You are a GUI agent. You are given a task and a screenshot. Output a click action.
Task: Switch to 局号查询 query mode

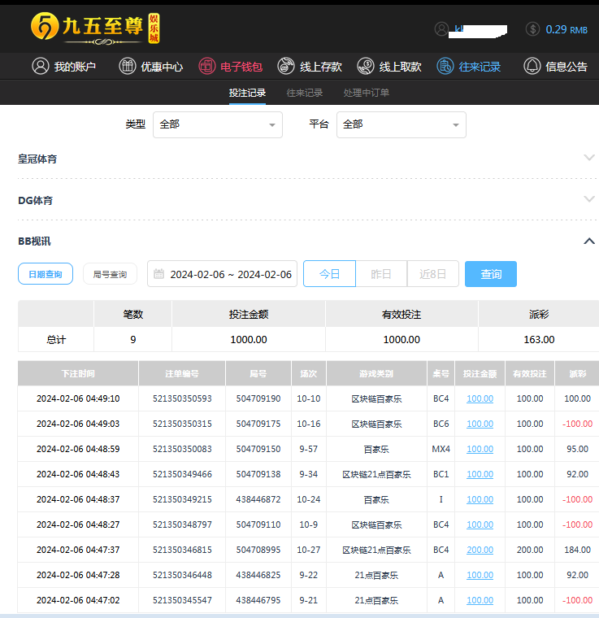[x=110, y=274]
